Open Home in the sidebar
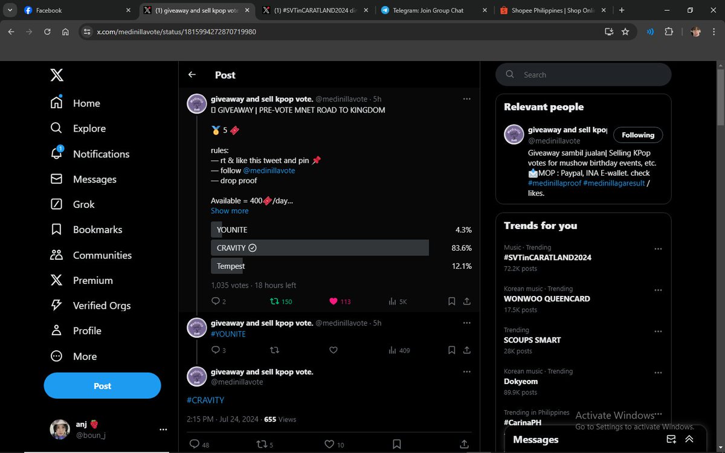 [76, 103]
